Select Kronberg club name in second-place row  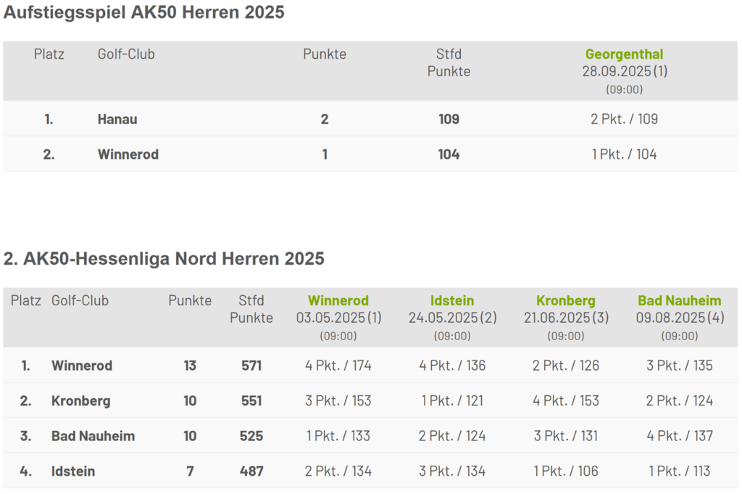80,400
